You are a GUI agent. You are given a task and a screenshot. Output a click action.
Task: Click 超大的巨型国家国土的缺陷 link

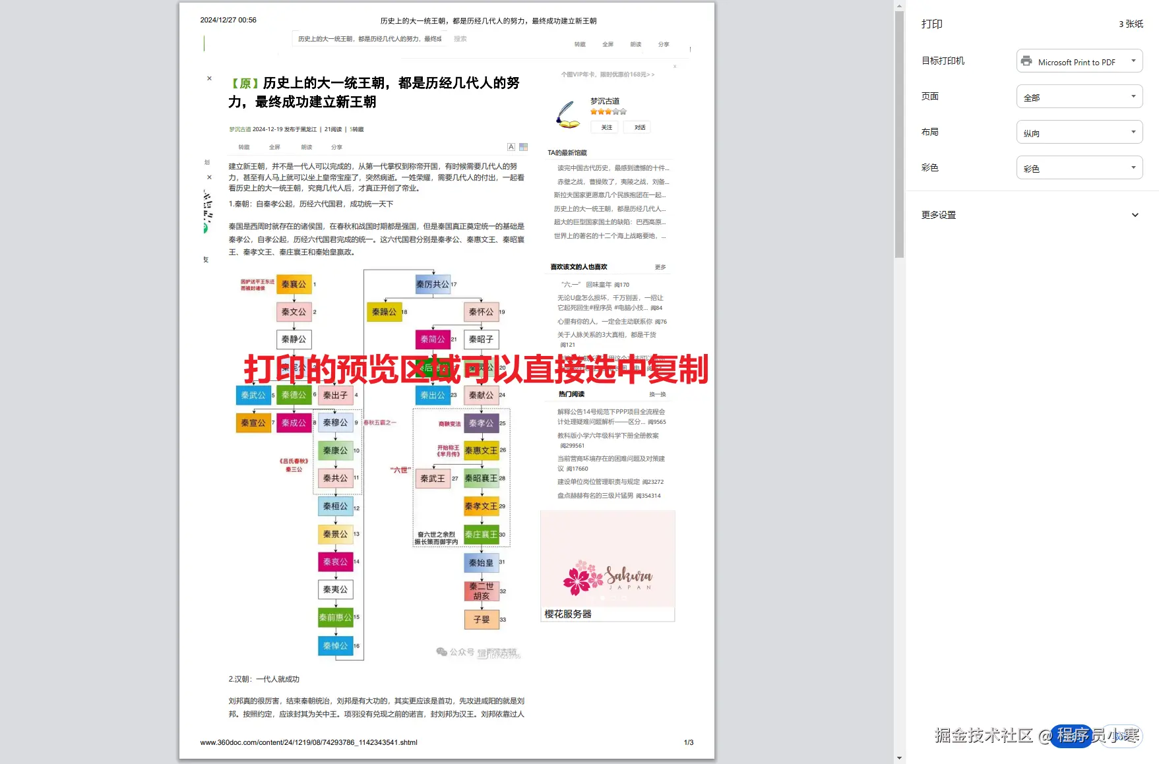tap(610, 222)
